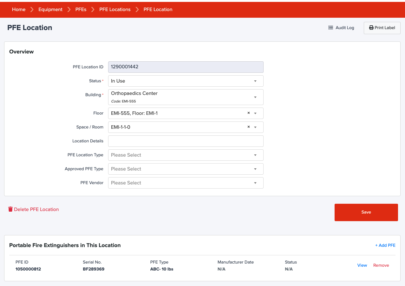Open the PFE Vendor dropdown
Image resolution: width=405 pixels, height=286 pixels.
click(x=186, y=183)
